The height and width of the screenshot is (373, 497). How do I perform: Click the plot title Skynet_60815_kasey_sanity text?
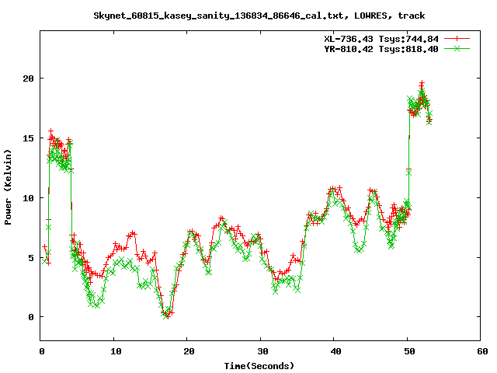click(x=259, y=16)
